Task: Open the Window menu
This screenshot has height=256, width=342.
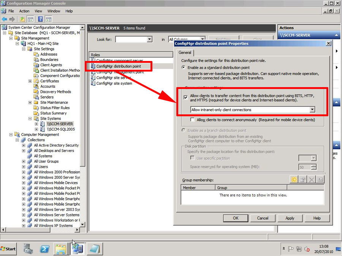Action: point(54,11)
